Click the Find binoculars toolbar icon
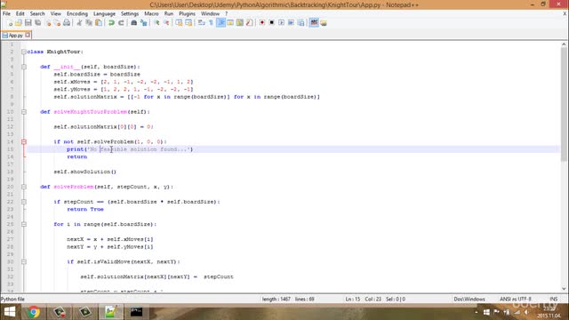569x320 pixels. click(x=133, y=22)
